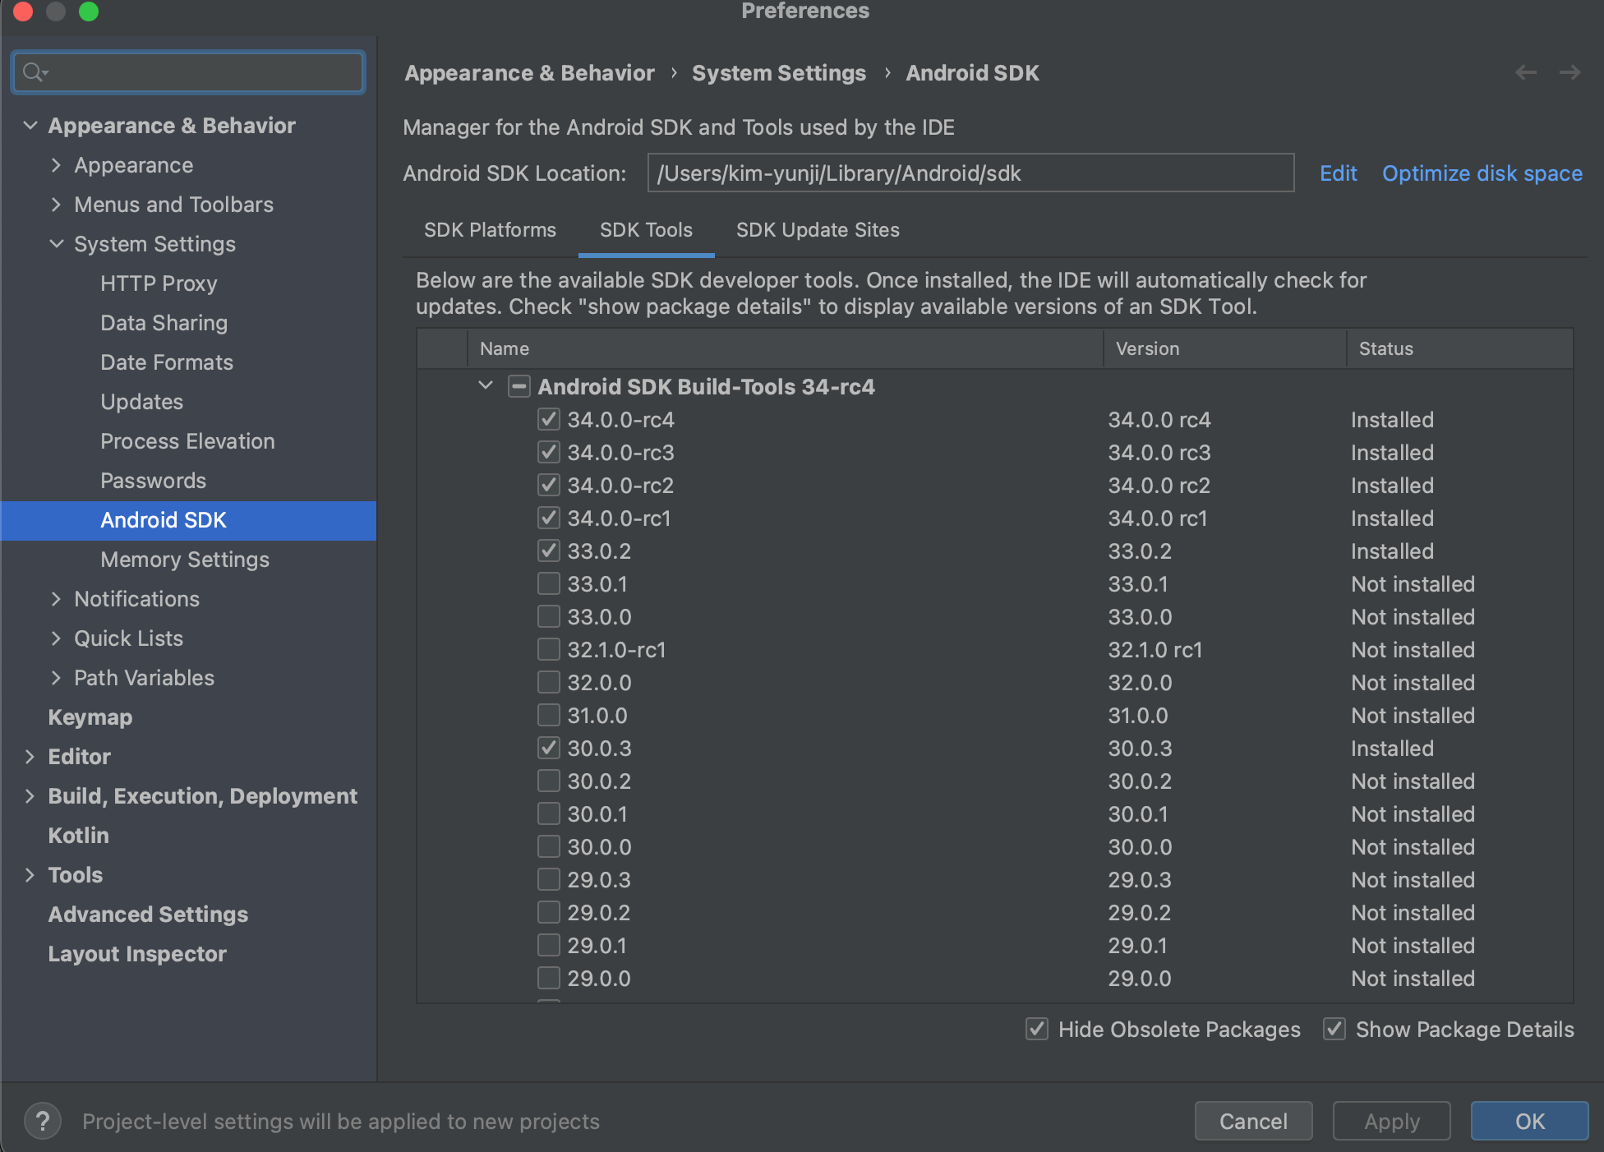Expand Menus and Toolbars node

coord(56,205)
